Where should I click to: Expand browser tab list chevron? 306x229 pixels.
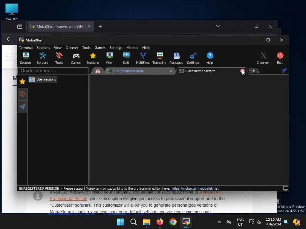[218, 26]
